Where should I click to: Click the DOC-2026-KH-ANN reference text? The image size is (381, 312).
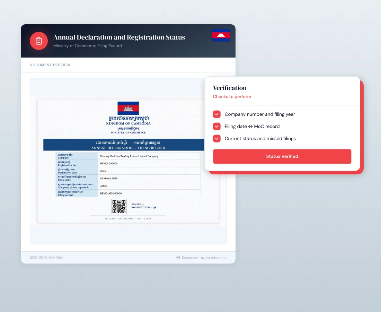[x=46, y=258]
